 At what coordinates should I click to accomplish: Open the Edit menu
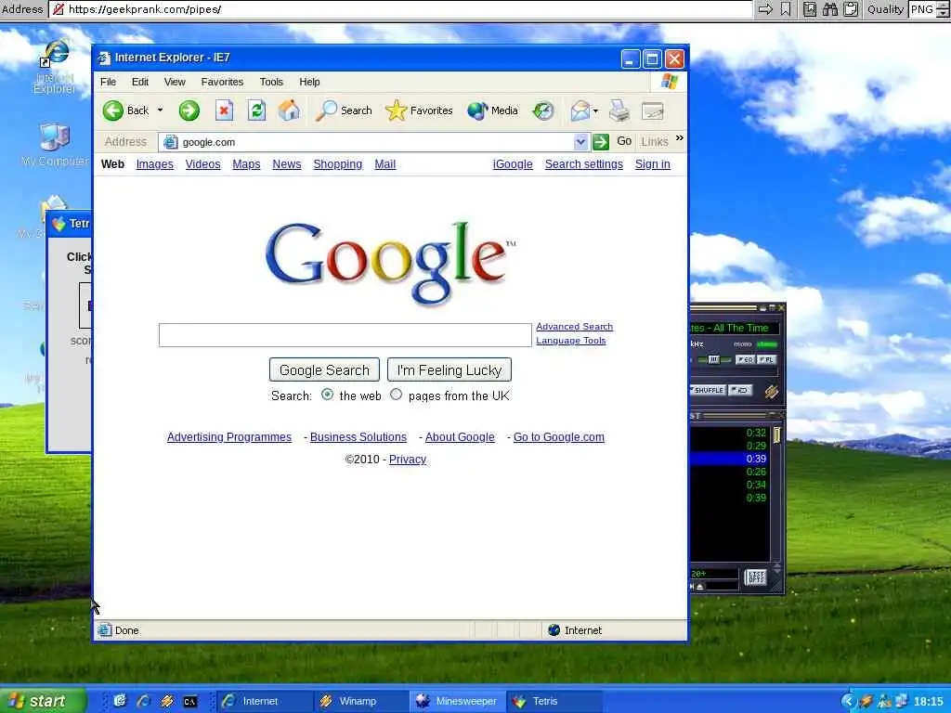point(140,82)
